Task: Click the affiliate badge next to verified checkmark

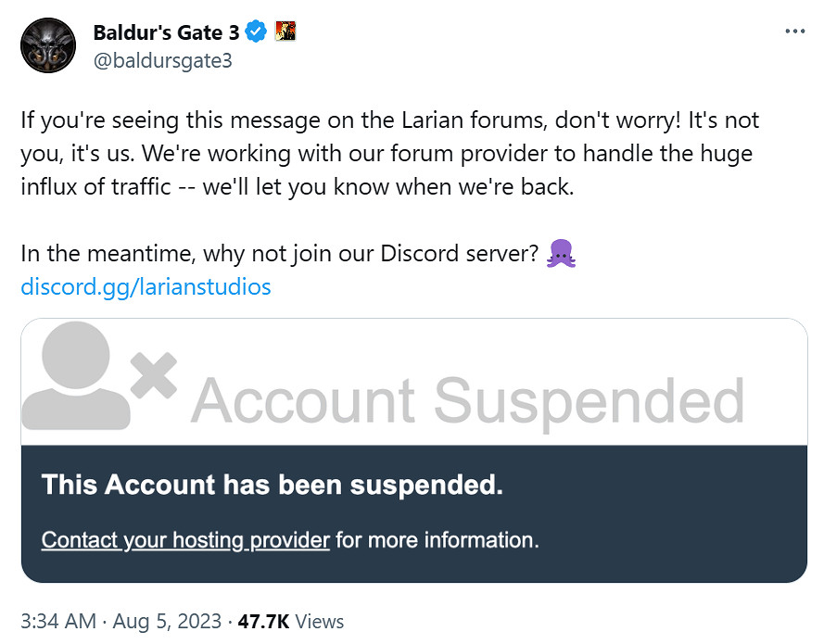Action: pyautogui.click(x=285, y=32)
